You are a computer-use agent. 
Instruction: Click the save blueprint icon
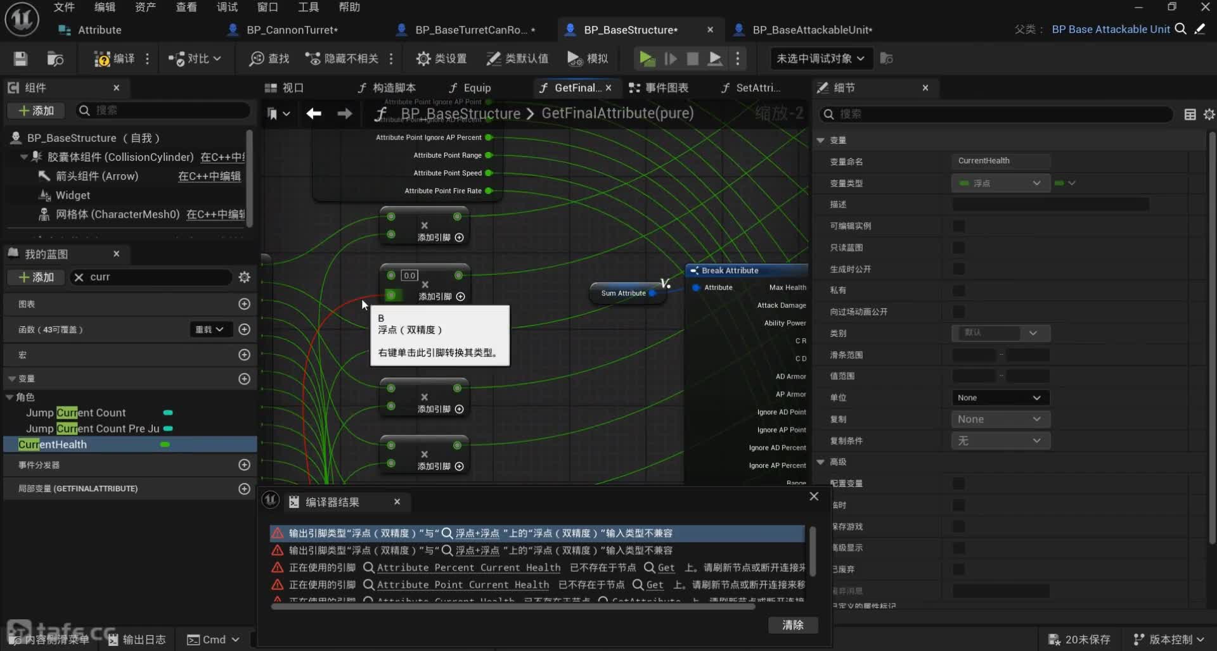20,59
